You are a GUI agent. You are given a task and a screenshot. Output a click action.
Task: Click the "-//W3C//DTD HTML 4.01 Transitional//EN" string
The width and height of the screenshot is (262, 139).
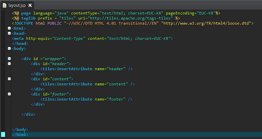[111, 23]
